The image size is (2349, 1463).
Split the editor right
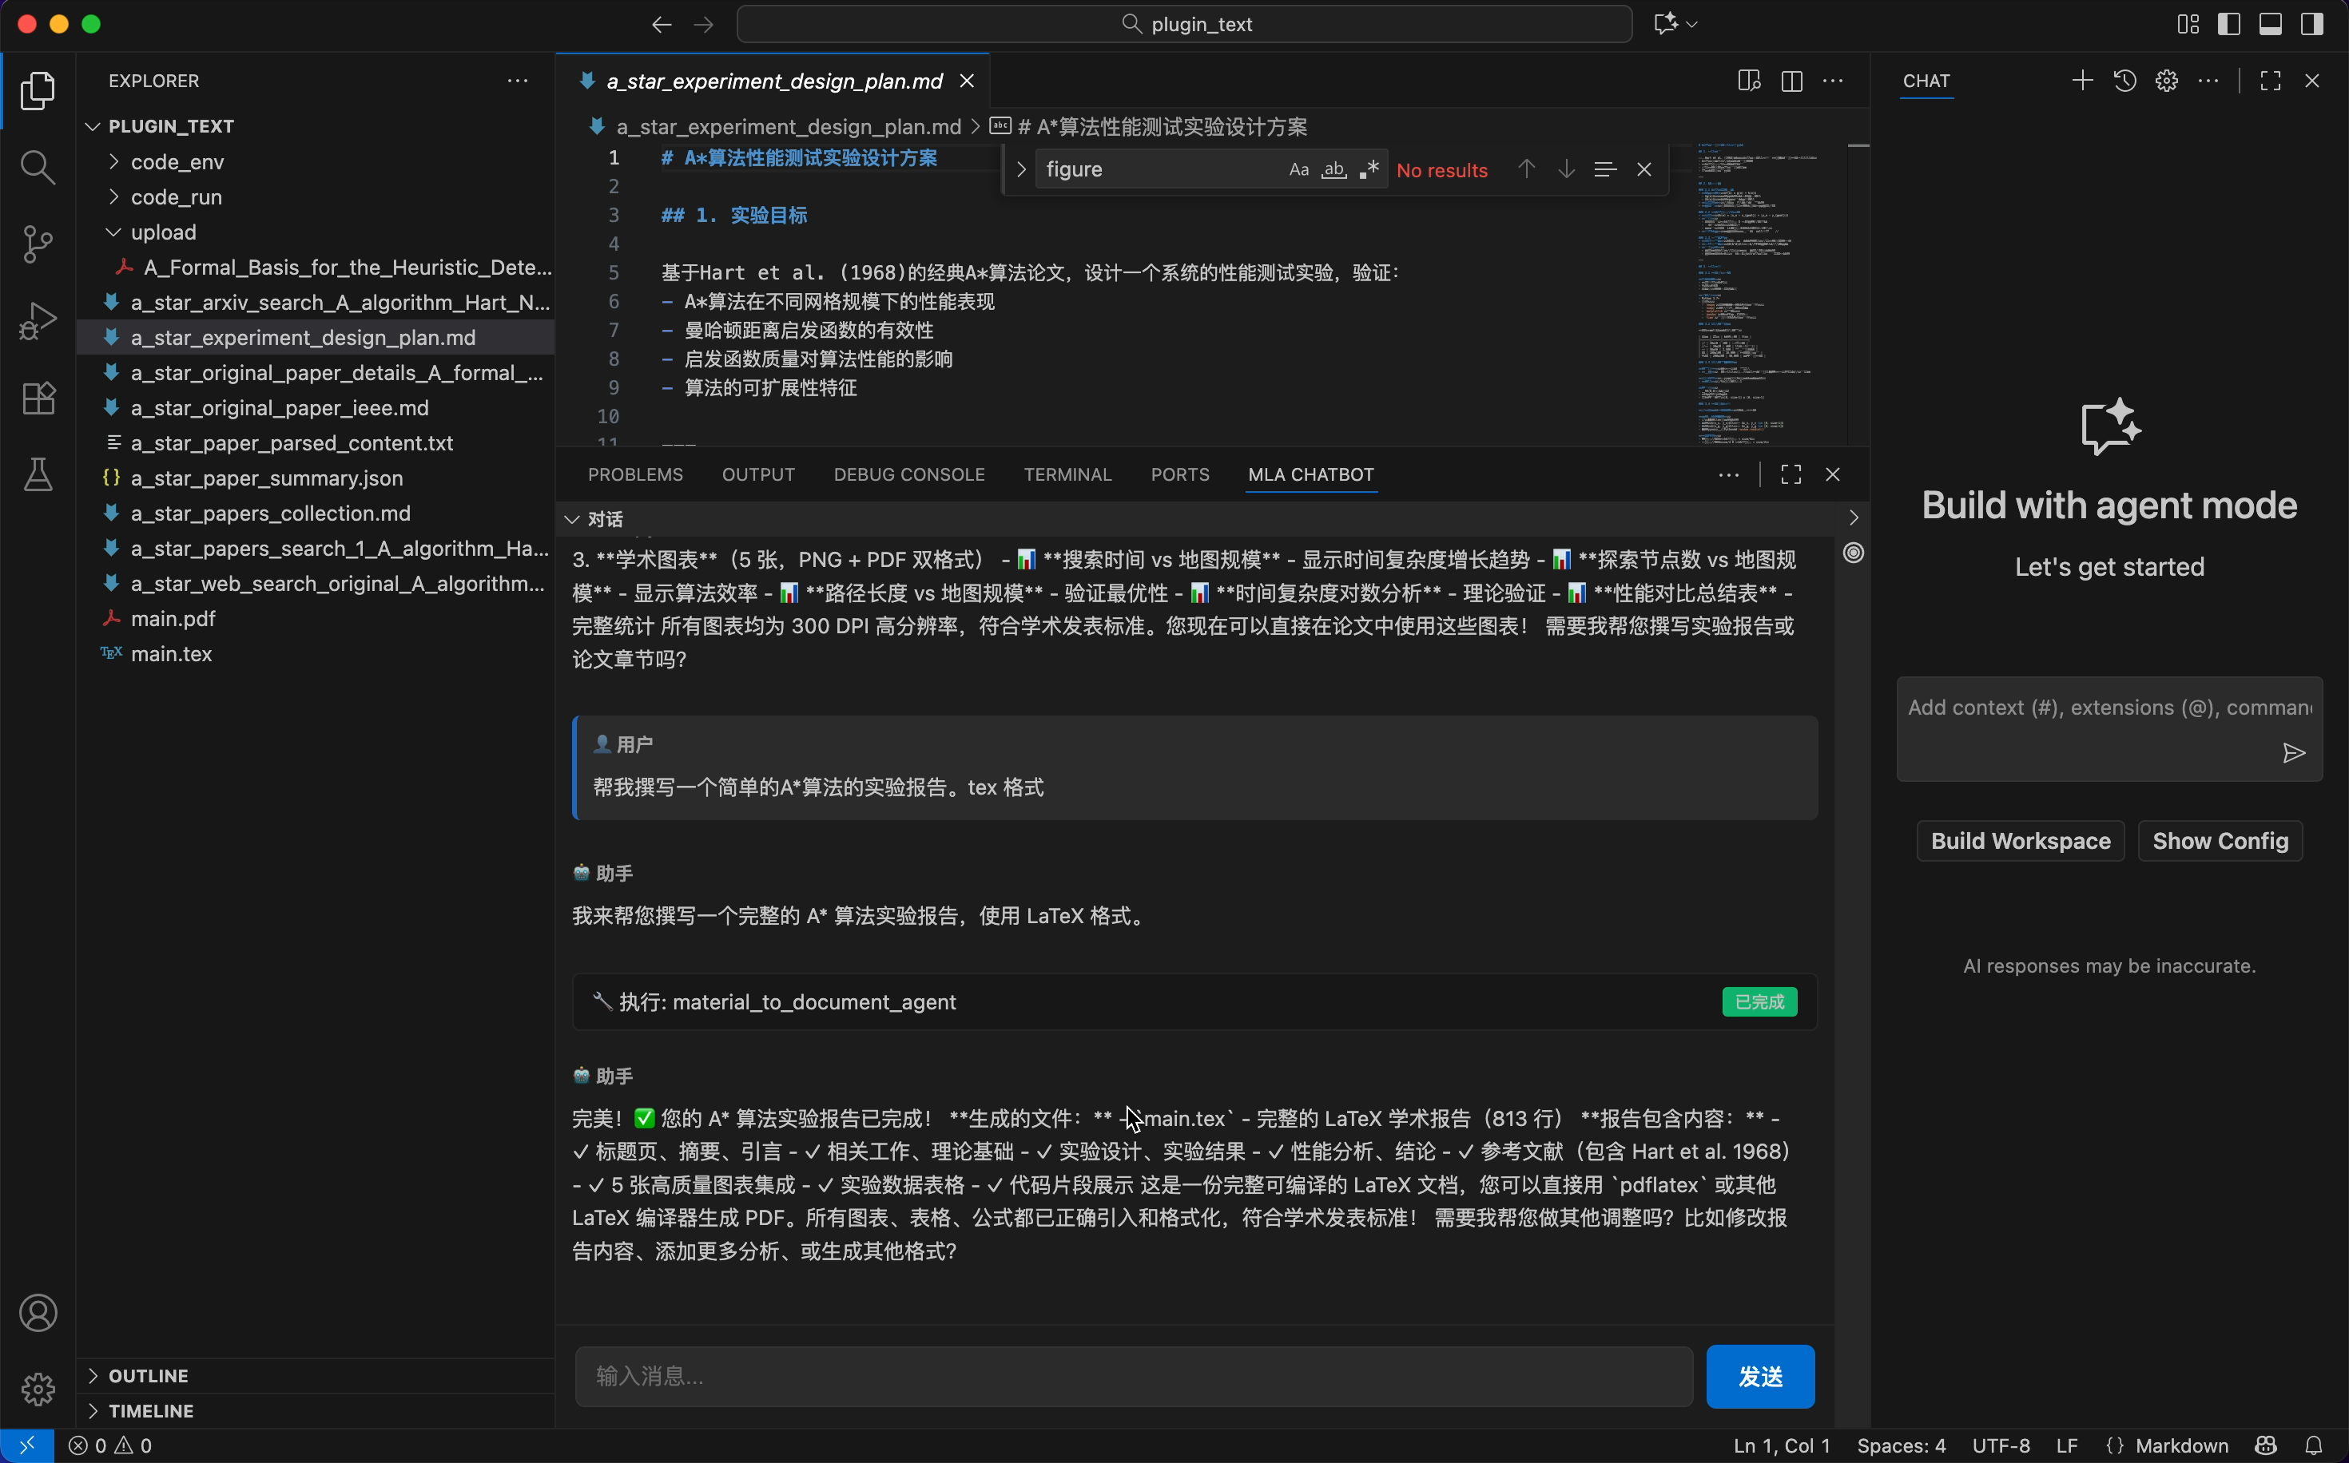1791,81
